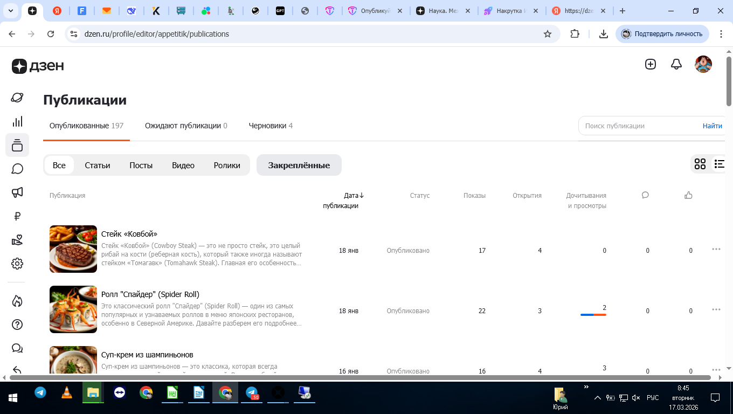Image resolution: width=733 pixels, height=414 pixels.
Task: Open options menu for Стейк «Ковбой» row
Action: click(716, 249)
